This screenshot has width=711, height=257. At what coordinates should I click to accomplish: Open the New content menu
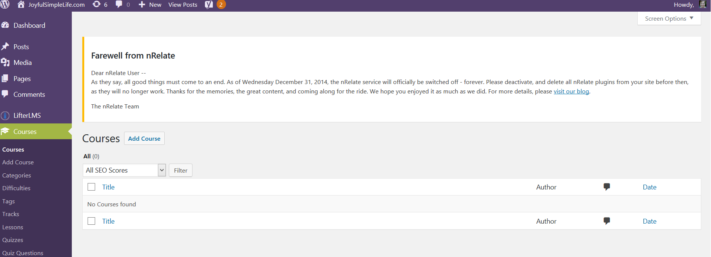pos(150,5)
